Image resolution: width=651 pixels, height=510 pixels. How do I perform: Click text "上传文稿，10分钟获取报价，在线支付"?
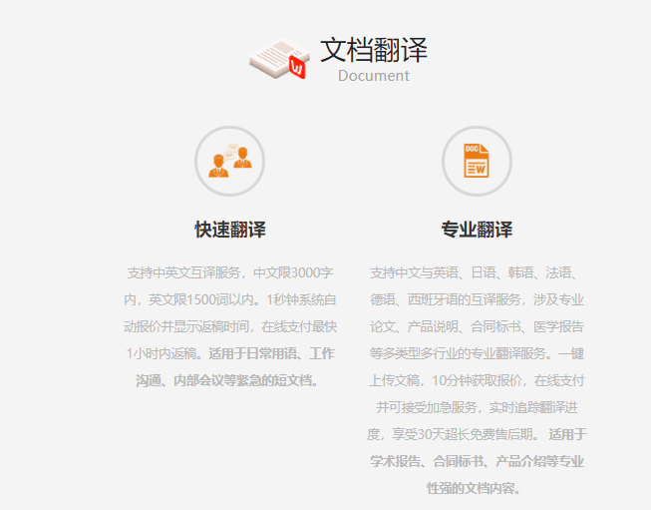[477, 380]
